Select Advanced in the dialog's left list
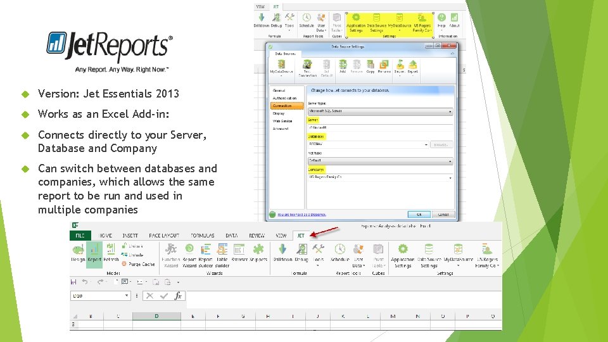 (x=281, y=129)
